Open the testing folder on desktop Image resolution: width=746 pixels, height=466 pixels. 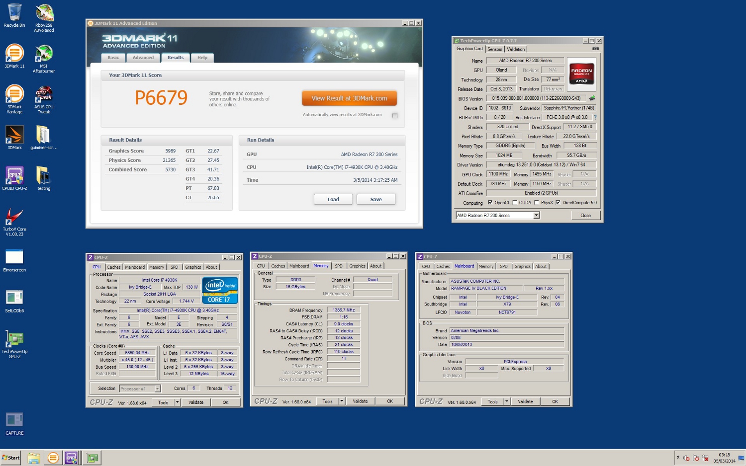pos(44,178)
